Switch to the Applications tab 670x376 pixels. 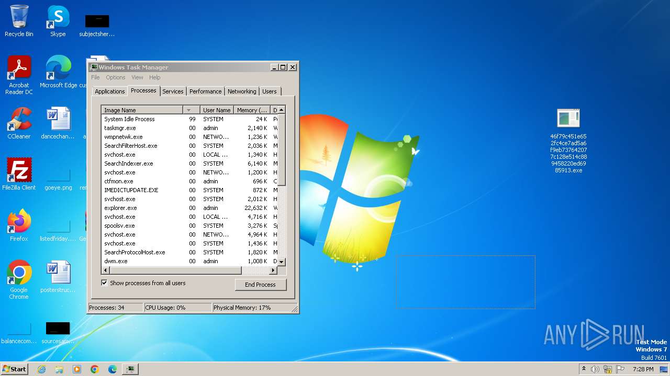pyautogui.click(x=110, y=91)
